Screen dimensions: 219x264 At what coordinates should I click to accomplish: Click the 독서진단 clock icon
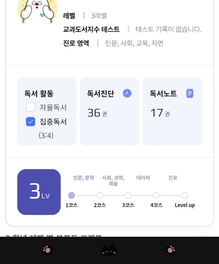[127, 93]
